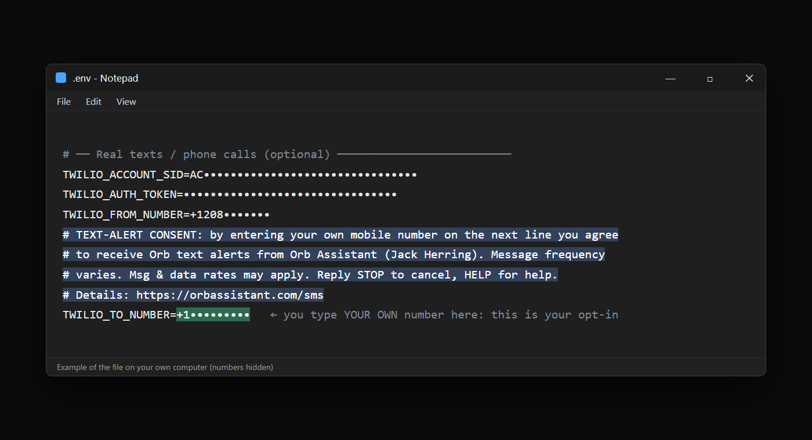Viewport: 812px width, 440px height.
Task: Click the 'to receive Orb text alerts' line
Action: (334, 255)
